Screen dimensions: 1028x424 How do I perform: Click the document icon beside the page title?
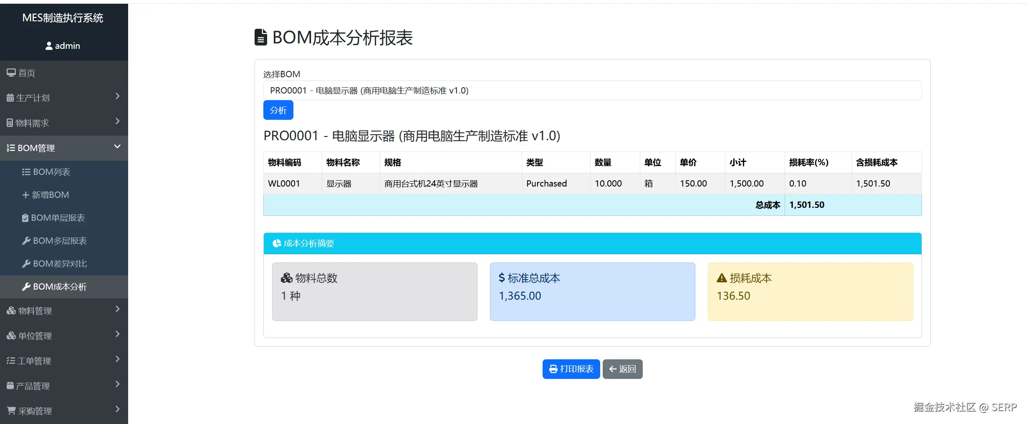click(261, 37)
